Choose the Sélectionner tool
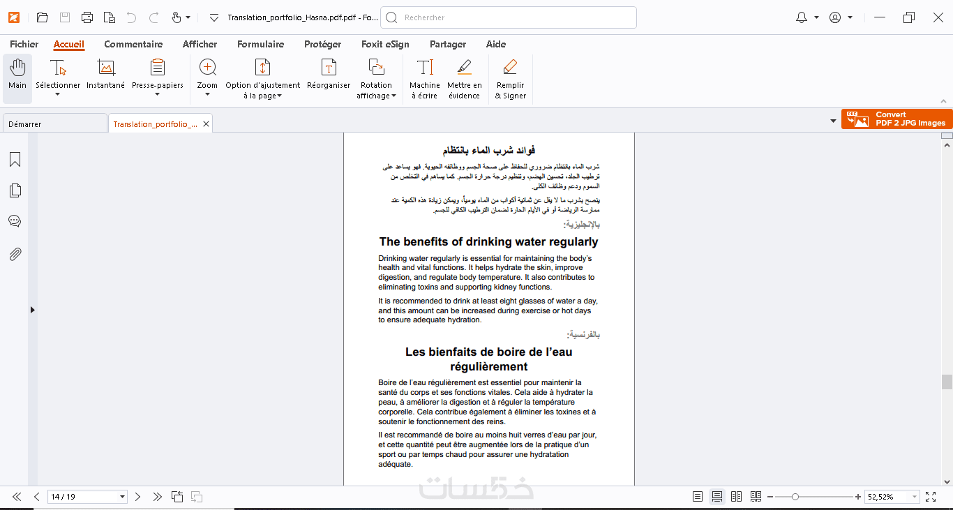Image resolution: width=953 pixels, height=510 pixels. pyautogui.click(x=58, y=79)
